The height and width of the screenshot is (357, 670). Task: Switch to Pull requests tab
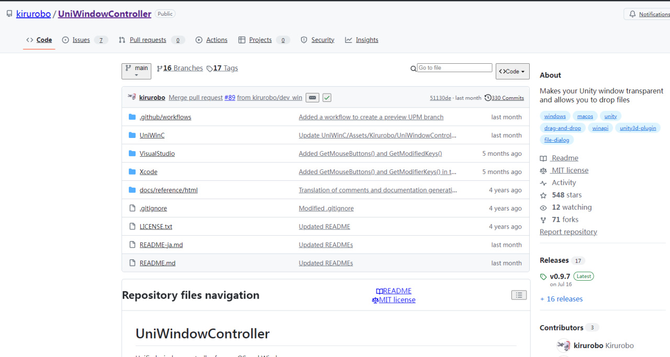pyautogui.click(x=151, y=40)
